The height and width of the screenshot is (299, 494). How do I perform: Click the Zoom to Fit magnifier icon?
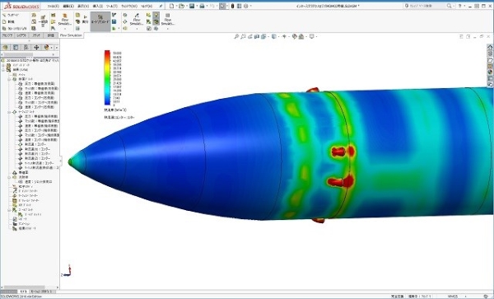pyautogui.click(x=236, y=36)
